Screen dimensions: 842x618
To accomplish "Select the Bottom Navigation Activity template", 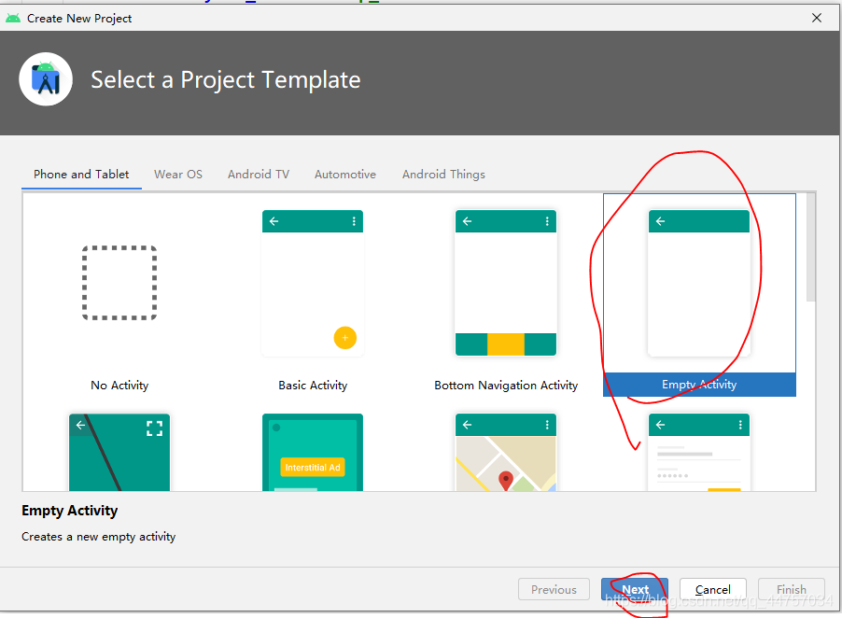I will 505,283.
